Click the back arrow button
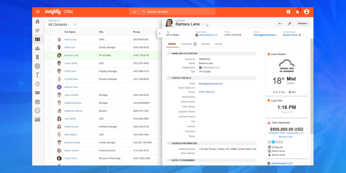 (x=280, y=24)
